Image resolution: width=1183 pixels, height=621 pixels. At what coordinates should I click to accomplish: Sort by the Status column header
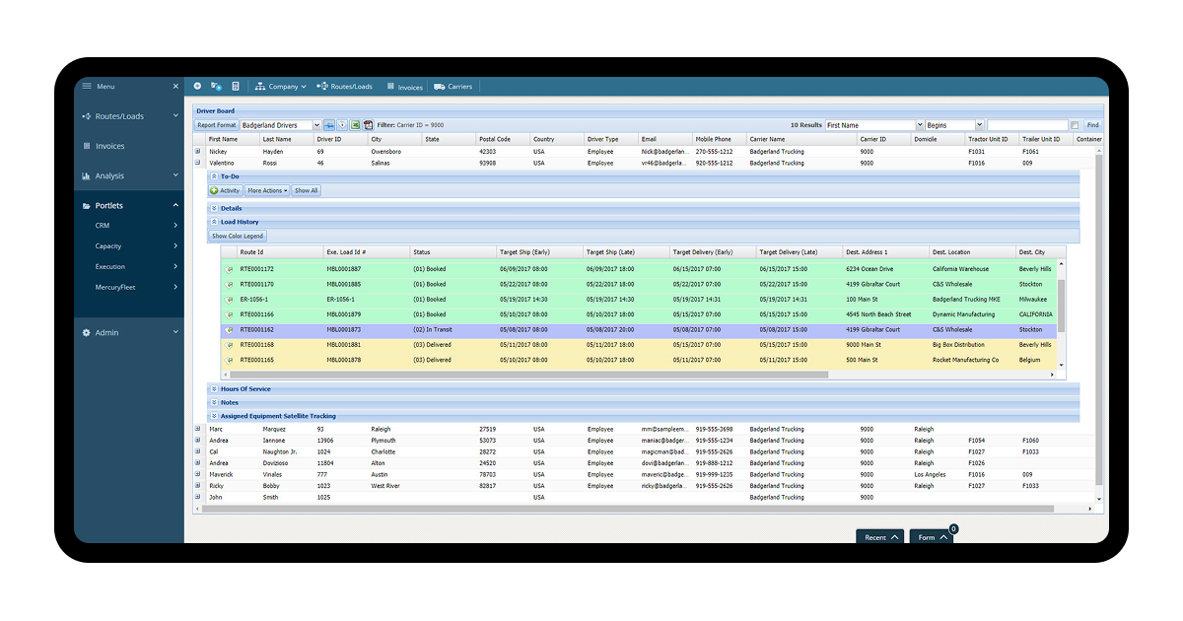coord(453,252)
